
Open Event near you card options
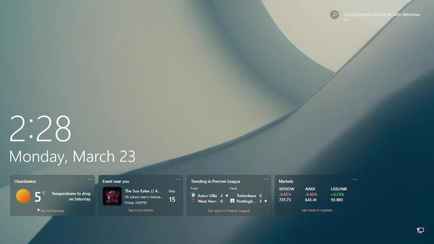[178, 179]
